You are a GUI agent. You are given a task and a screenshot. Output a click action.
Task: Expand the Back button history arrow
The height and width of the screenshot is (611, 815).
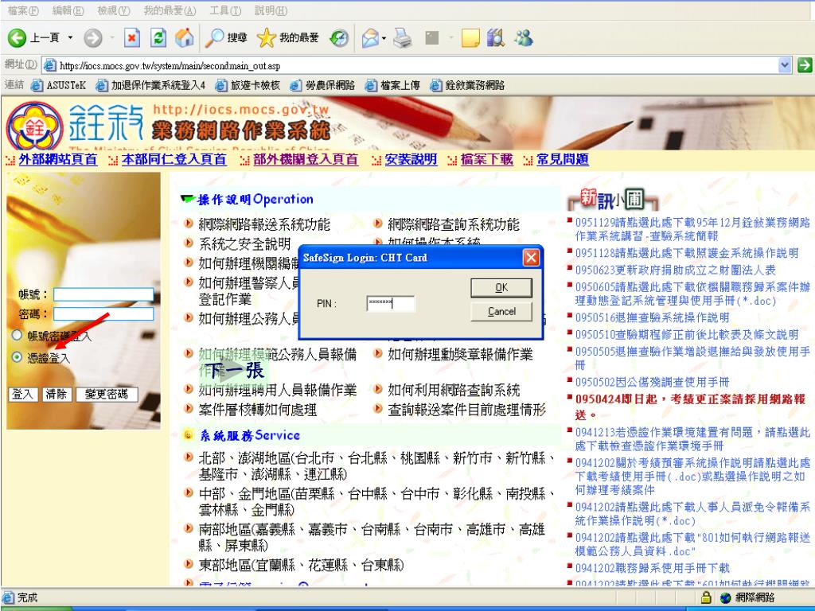click(70, 37)
